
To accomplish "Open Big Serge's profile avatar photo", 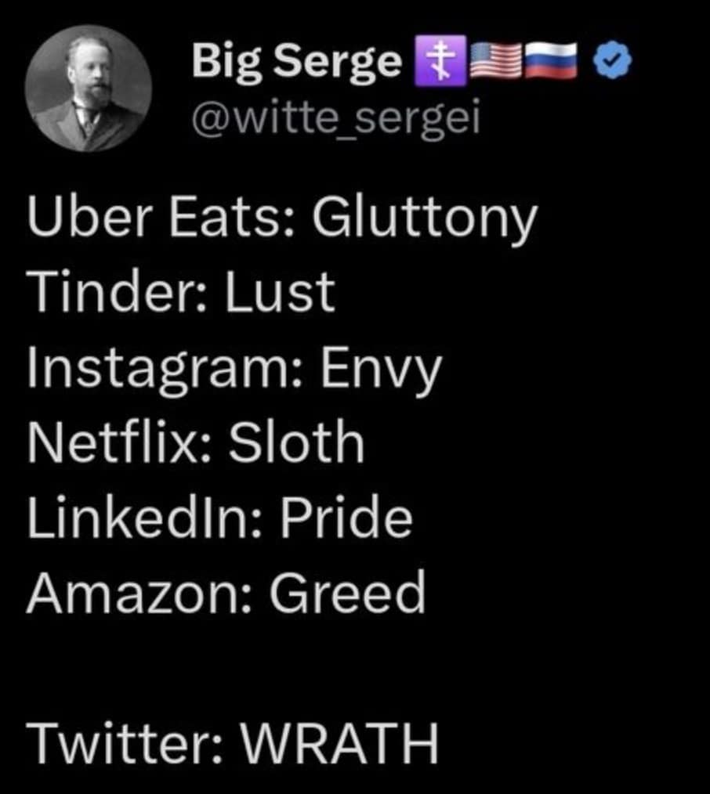I will pos(88,88).
